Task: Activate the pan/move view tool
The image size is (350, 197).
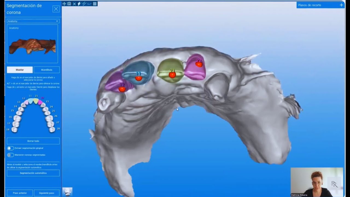Action: (x=64, y=4)
